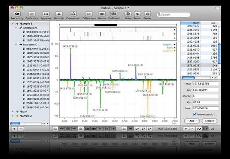This screenshot has height=159, width=230.
Task: Click the black range bar above spectrum
Action: 106,25
